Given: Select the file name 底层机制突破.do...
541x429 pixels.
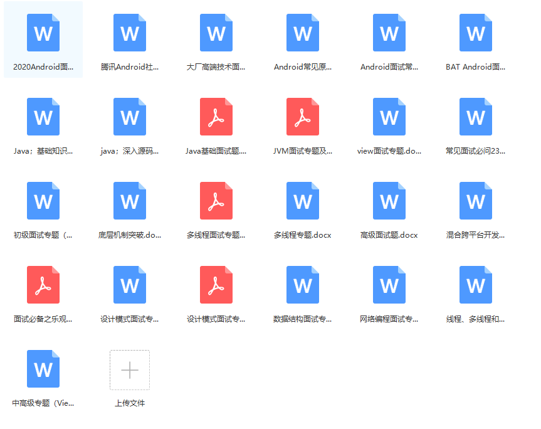Looking at the screenshot, I should click(x=130, y=235).
